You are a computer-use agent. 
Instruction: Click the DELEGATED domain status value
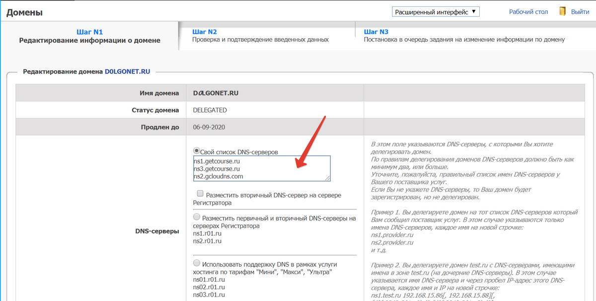[x=210, y=110]
